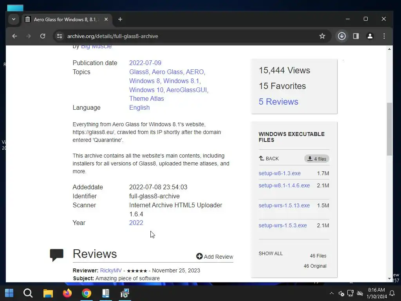This screenshot has height=301, width=401.
Task: Download all 4 files button
Action: point(316,159)
